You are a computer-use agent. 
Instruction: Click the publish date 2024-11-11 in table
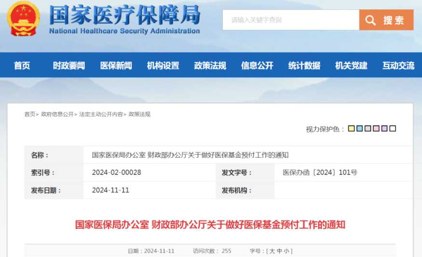tap(110, 190)
